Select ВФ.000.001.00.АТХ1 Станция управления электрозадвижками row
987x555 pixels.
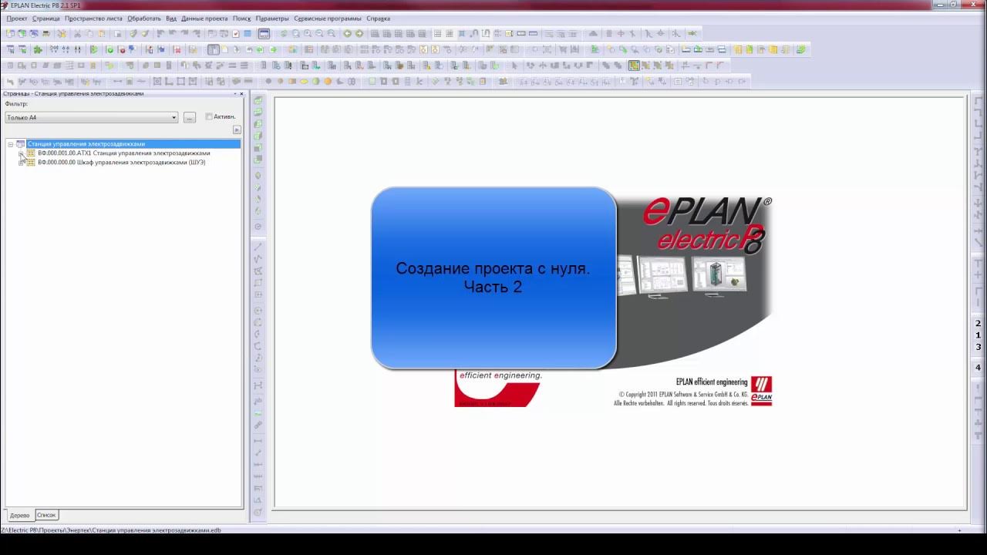pos(123,153)
